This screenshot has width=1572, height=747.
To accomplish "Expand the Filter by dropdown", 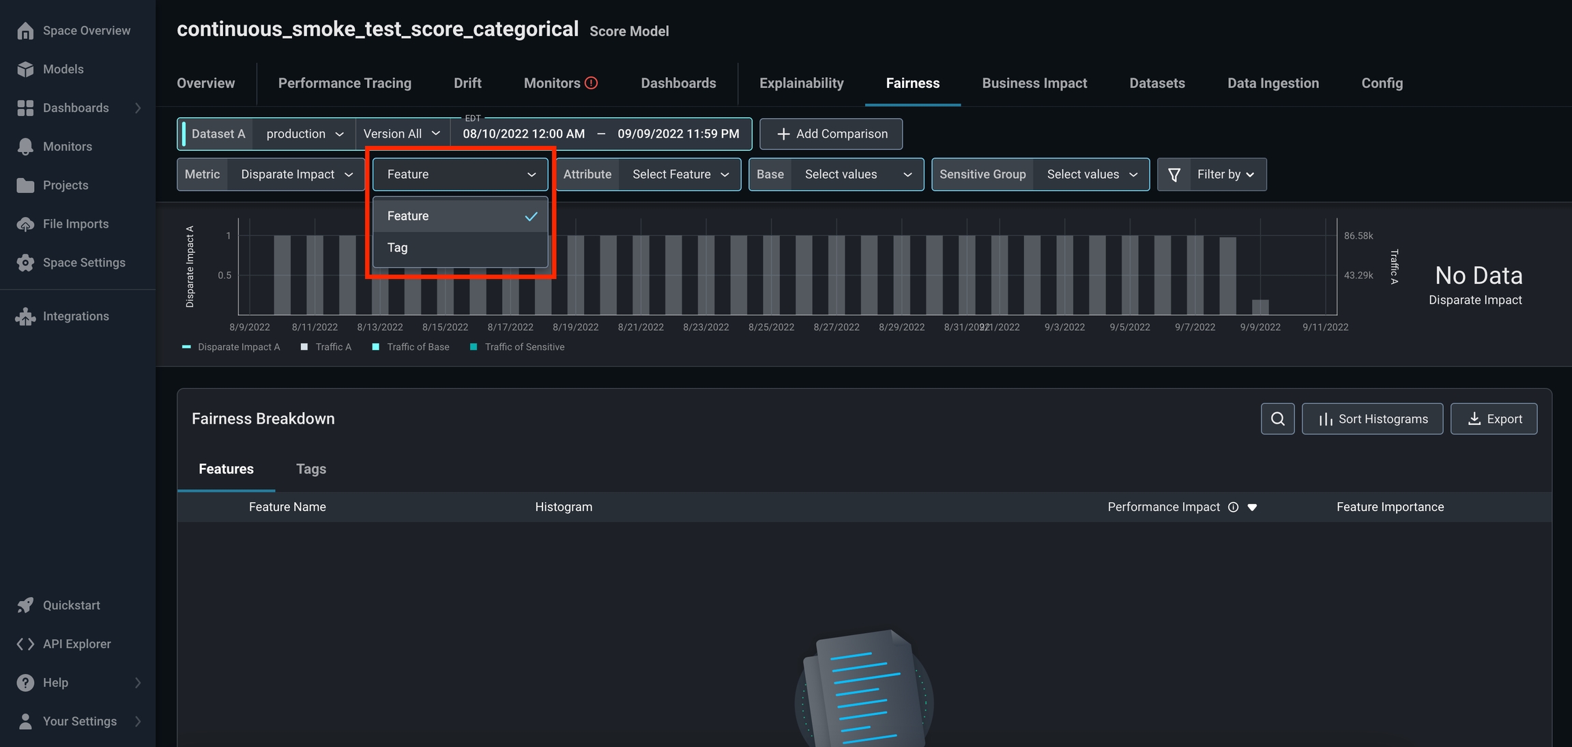I will tap(1225, 175).
